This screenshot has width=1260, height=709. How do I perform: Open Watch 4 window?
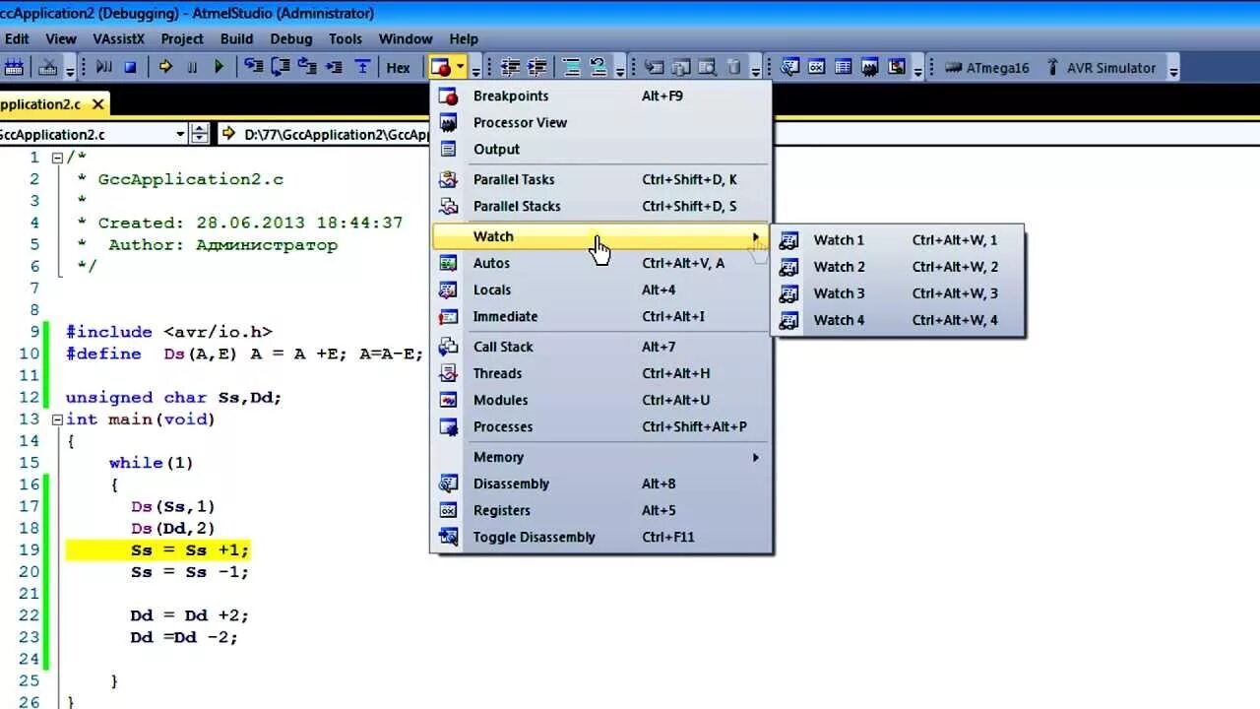898,320
